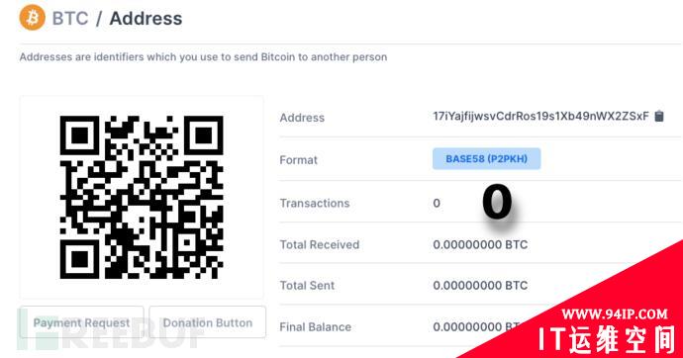Click the Total Sent BTC amount
This screenshot has width=683, height=358.
tap(480, 286)
